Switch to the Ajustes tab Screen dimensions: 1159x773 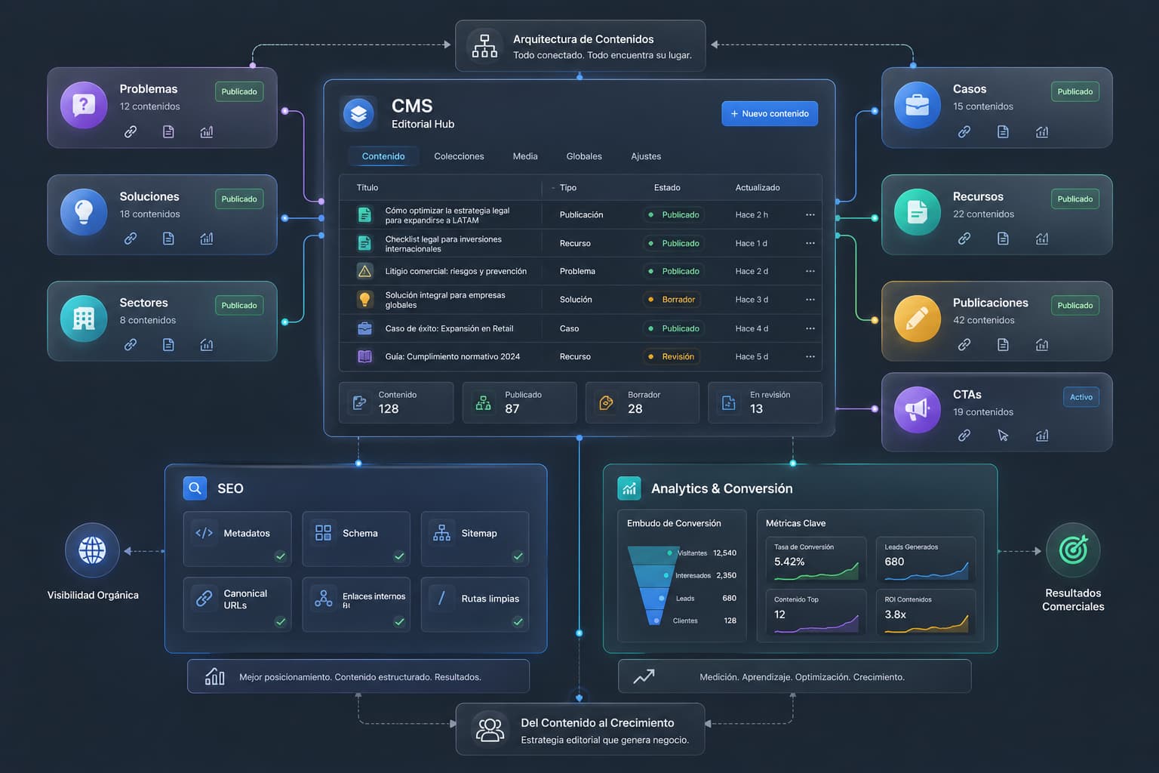[x=646, y=156]
